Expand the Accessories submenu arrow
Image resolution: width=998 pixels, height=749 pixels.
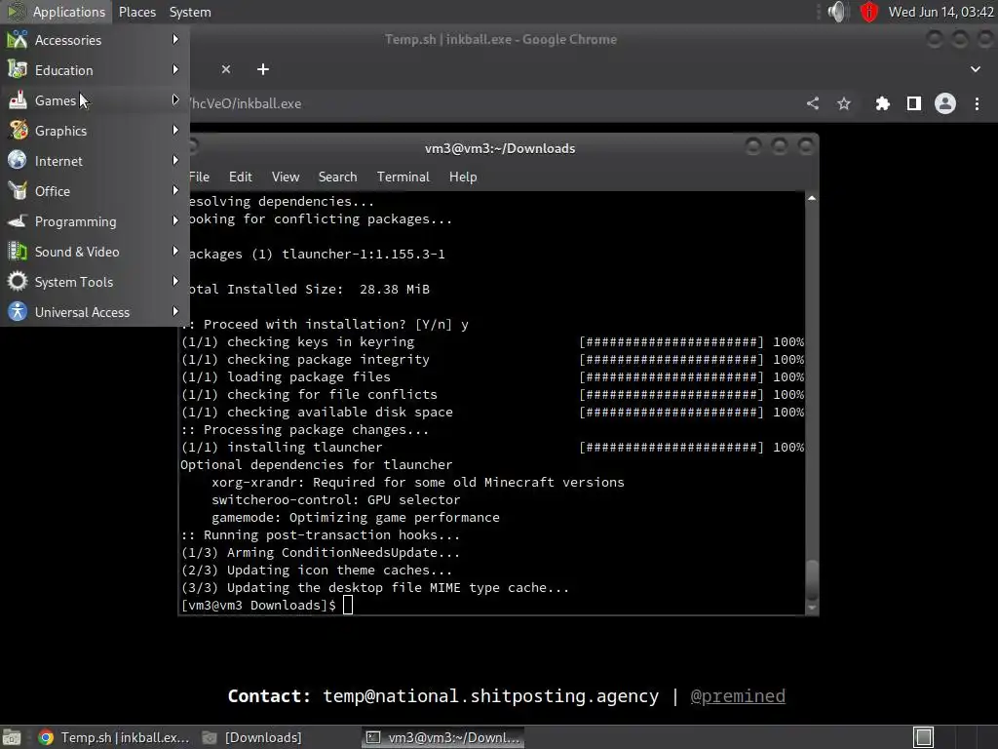pos(175,39)
